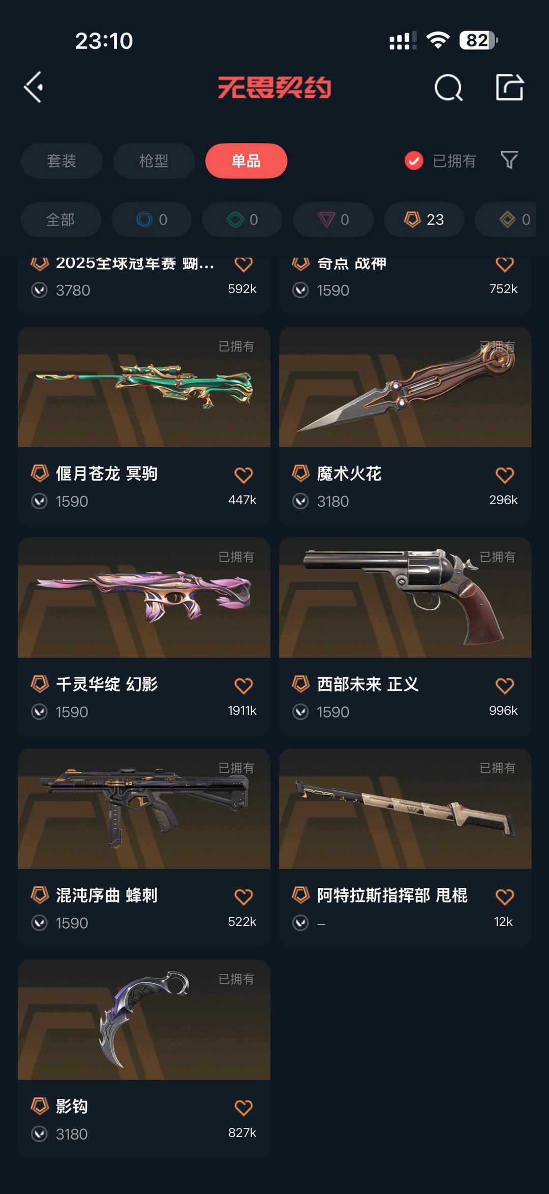Select the orange tier chip showing 23
The height and width of the screenshot is (1194, 549).
click(424, 220)
